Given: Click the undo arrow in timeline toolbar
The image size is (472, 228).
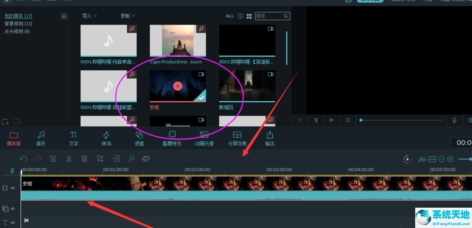Looking at the screenshot, I should pos(23,159).
